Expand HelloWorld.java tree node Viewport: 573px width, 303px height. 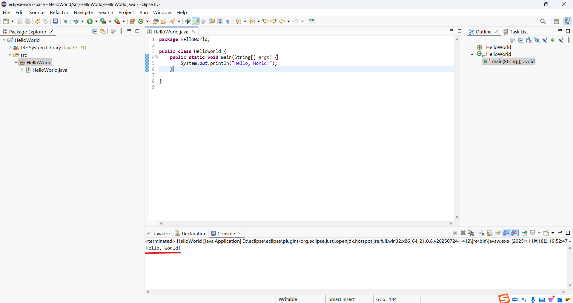[x=22, y=70]
